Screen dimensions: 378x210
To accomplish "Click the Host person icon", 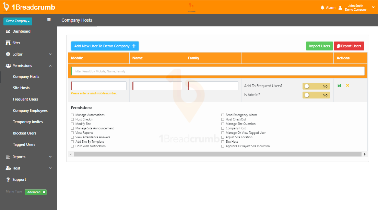I will 8,168.
